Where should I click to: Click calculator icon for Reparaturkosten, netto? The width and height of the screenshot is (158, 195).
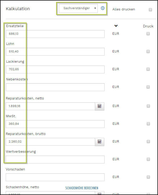(99, 106)
